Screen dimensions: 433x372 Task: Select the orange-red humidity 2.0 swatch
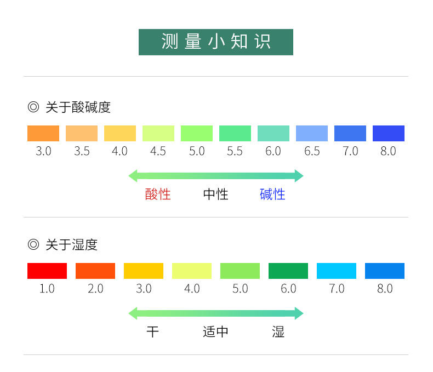pyautogui.click(x=95, y=271)
